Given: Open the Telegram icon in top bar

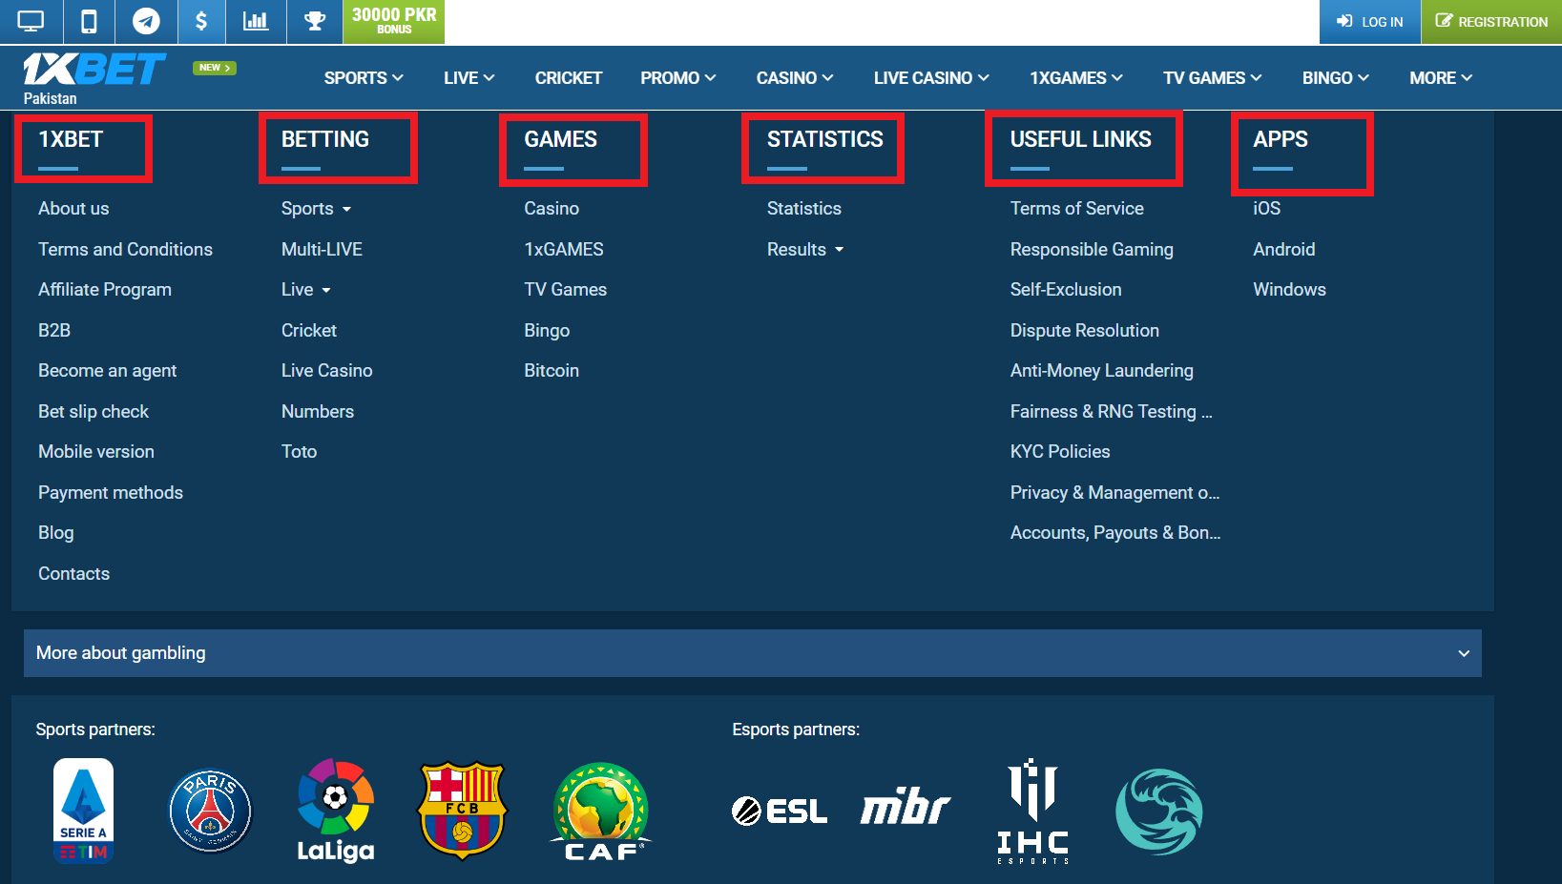Looking at the screenshot, I should [146, 21].
